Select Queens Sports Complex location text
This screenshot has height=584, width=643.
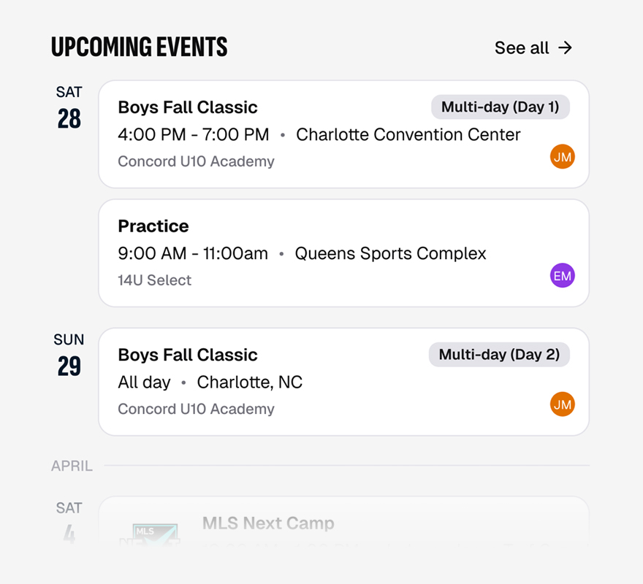[x=390, y=253]
